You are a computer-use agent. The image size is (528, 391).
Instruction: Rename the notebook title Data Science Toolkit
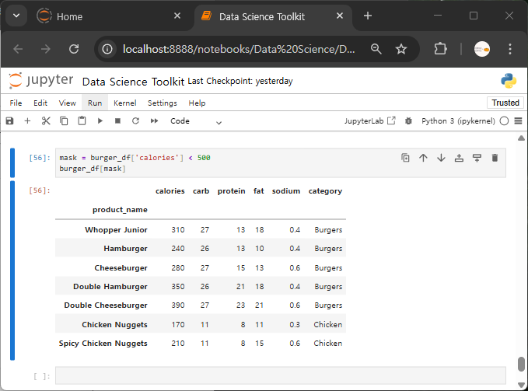point(133,82)
